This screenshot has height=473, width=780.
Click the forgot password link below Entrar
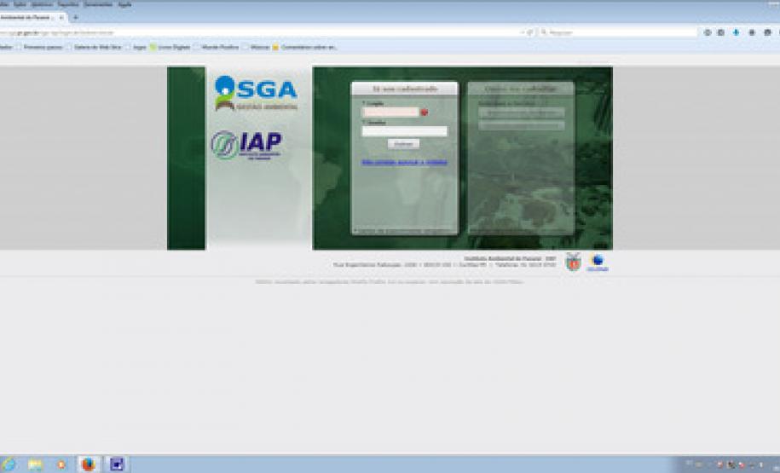pos(404,162)
